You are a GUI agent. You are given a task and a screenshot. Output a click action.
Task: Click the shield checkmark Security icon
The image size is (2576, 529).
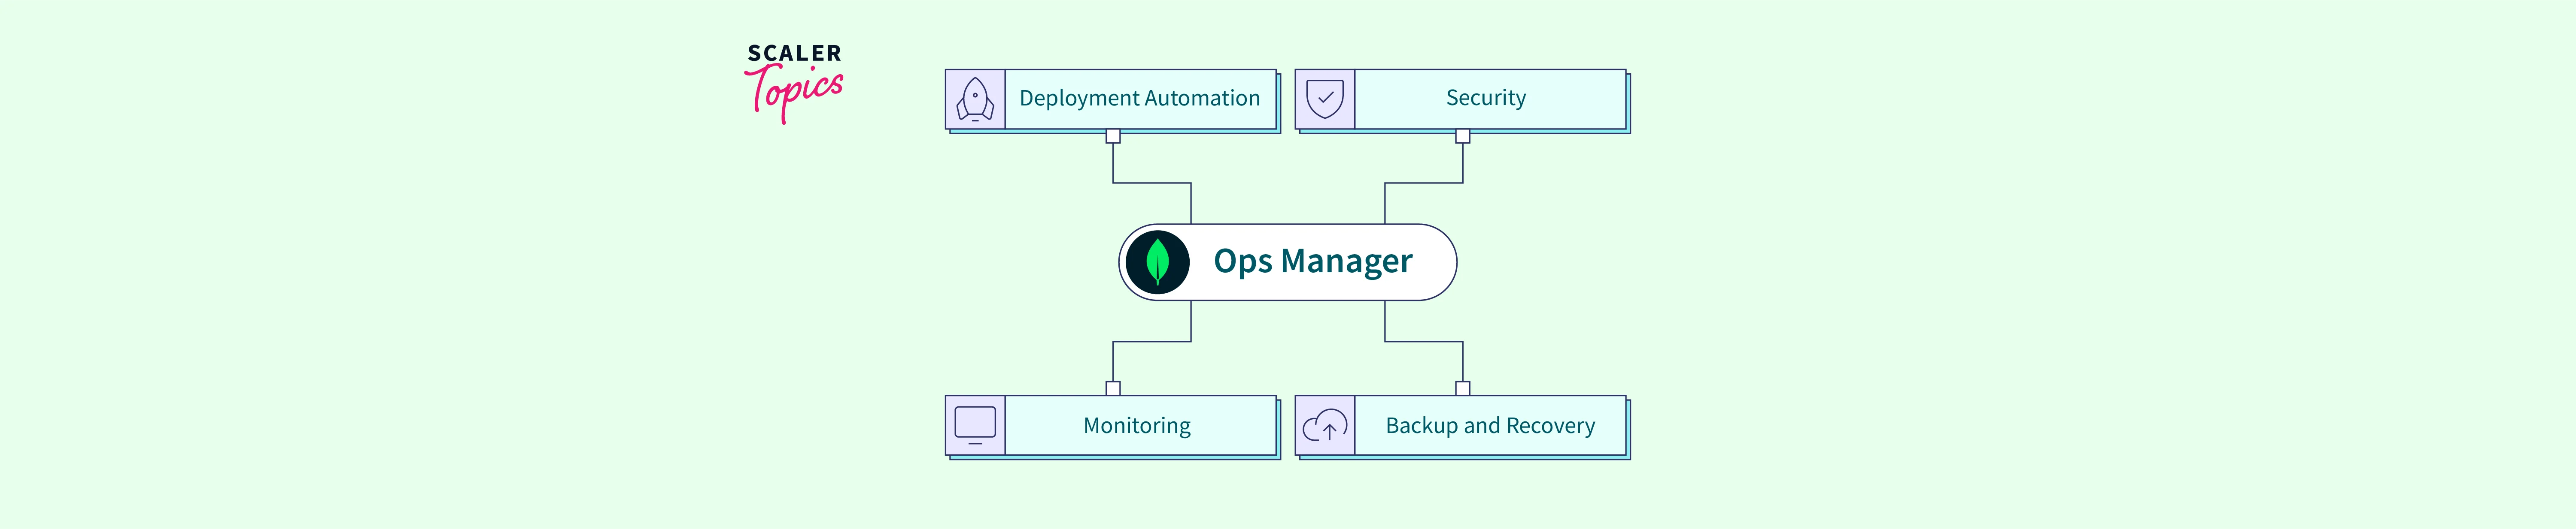point(1325,99)
